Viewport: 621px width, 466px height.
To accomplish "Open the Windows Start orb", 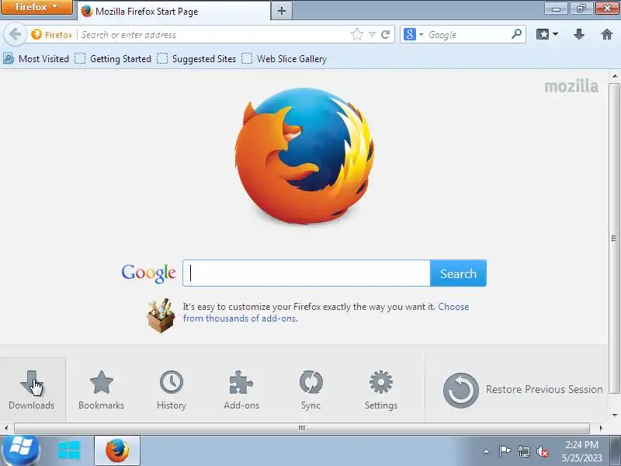I will (21, 450).
